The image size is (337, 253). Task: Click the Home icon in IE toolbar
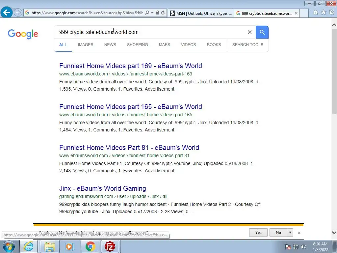tap(316, 13)
